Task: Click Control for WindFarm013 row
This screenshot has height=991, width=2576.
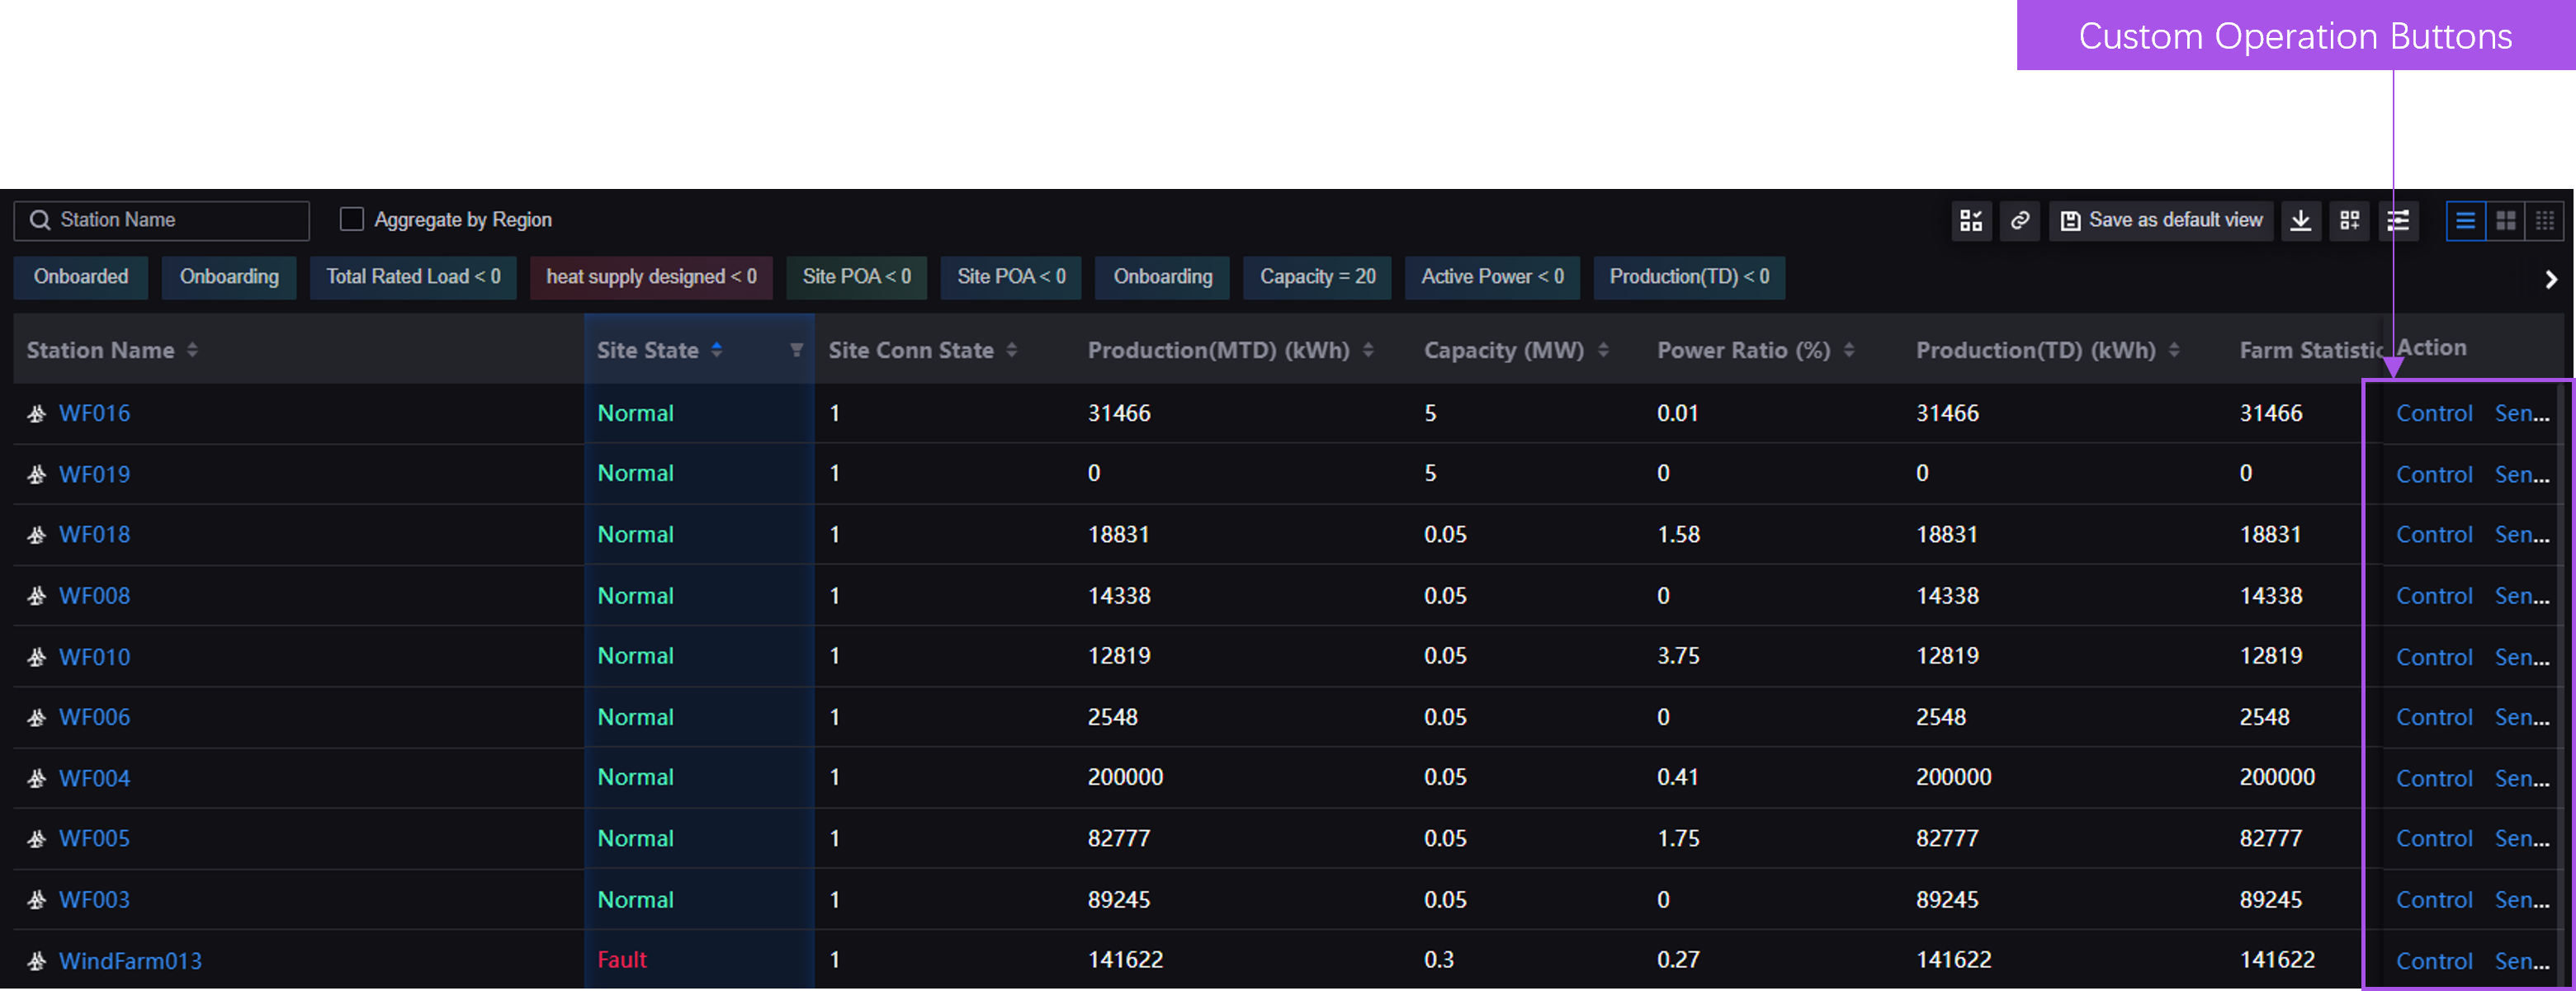Action: tap(2433, 961)
